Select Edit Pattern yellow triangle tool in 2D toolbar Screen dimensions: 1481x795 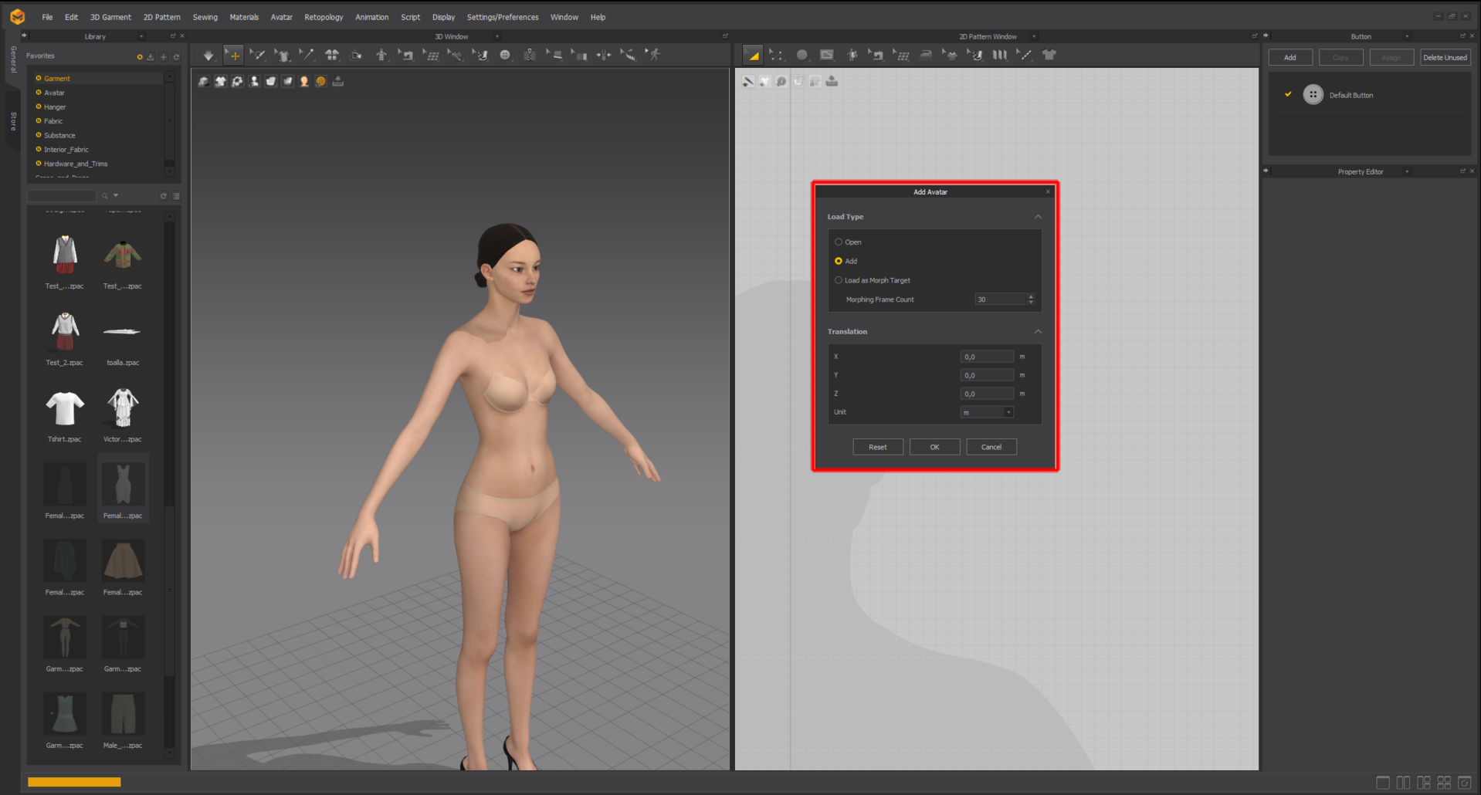click(752, 56)
